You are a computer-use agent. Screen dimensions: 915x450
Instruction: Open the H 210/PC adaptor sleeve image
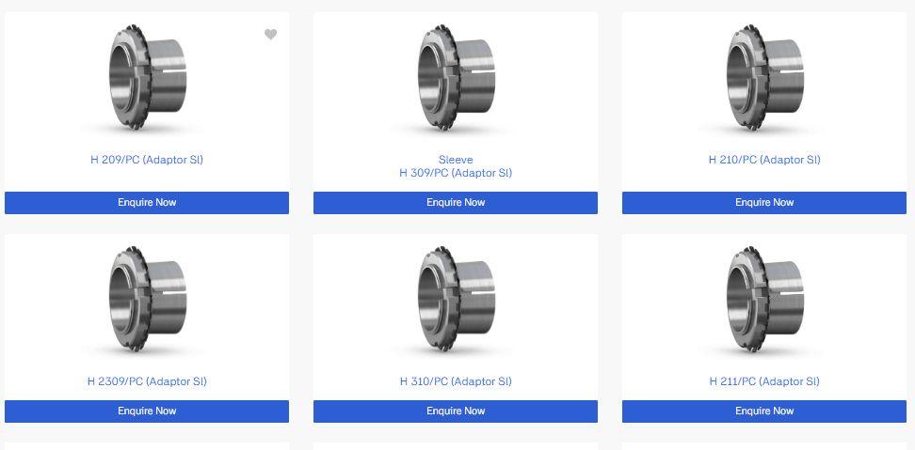(764, 77)
